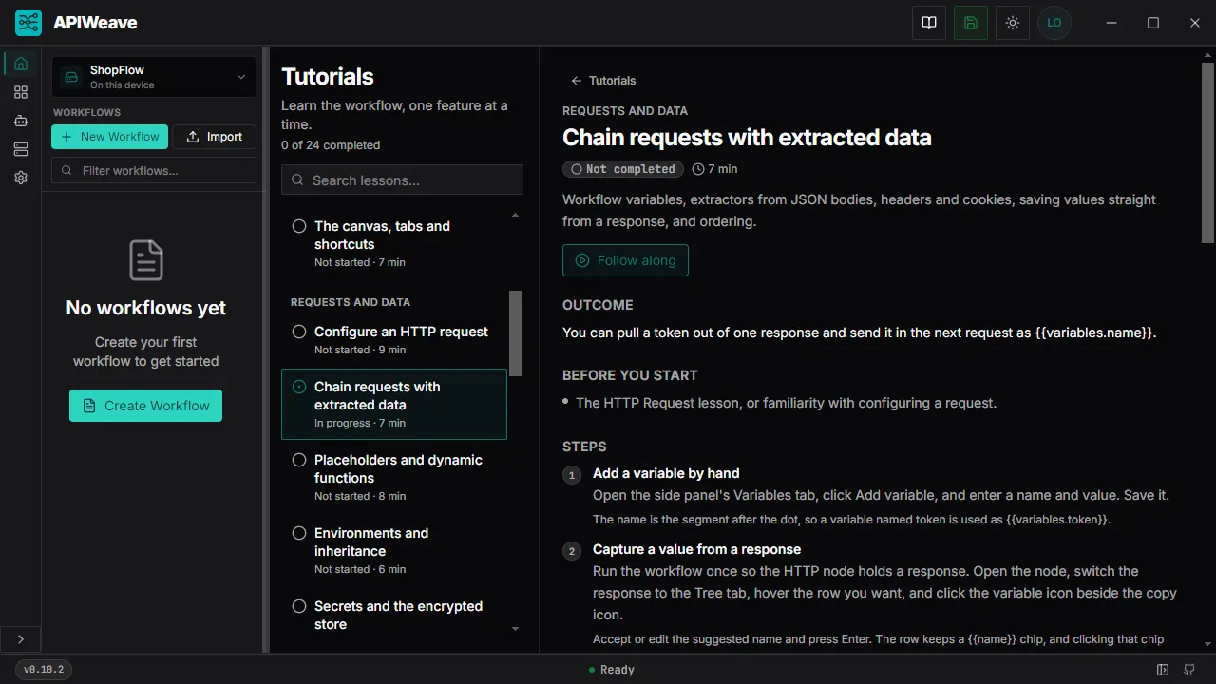Click the v0.10.2 version badge

point(45,670)
